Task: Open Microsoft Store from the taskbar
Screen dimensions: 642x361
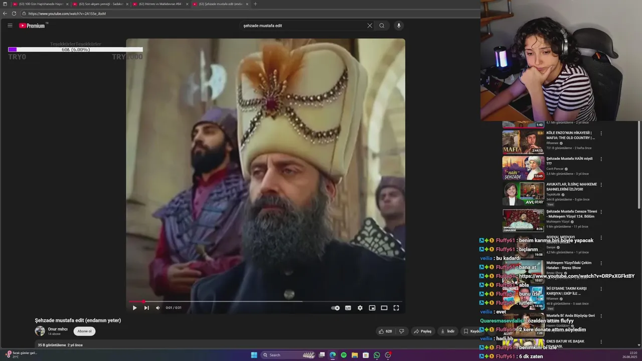Action: 366,355
